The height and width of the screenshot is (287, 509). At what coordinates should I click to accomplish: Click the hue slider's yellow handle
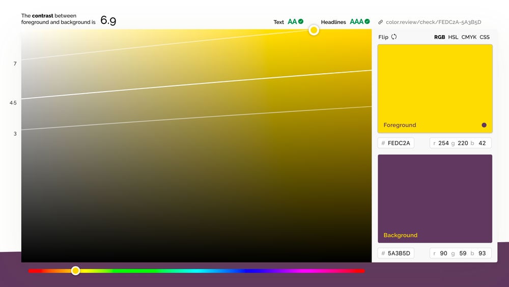(75, 271)
